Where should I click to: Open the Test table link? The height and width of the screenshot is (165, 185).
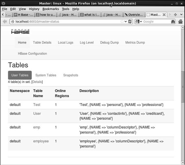click(x=37, y=105)
